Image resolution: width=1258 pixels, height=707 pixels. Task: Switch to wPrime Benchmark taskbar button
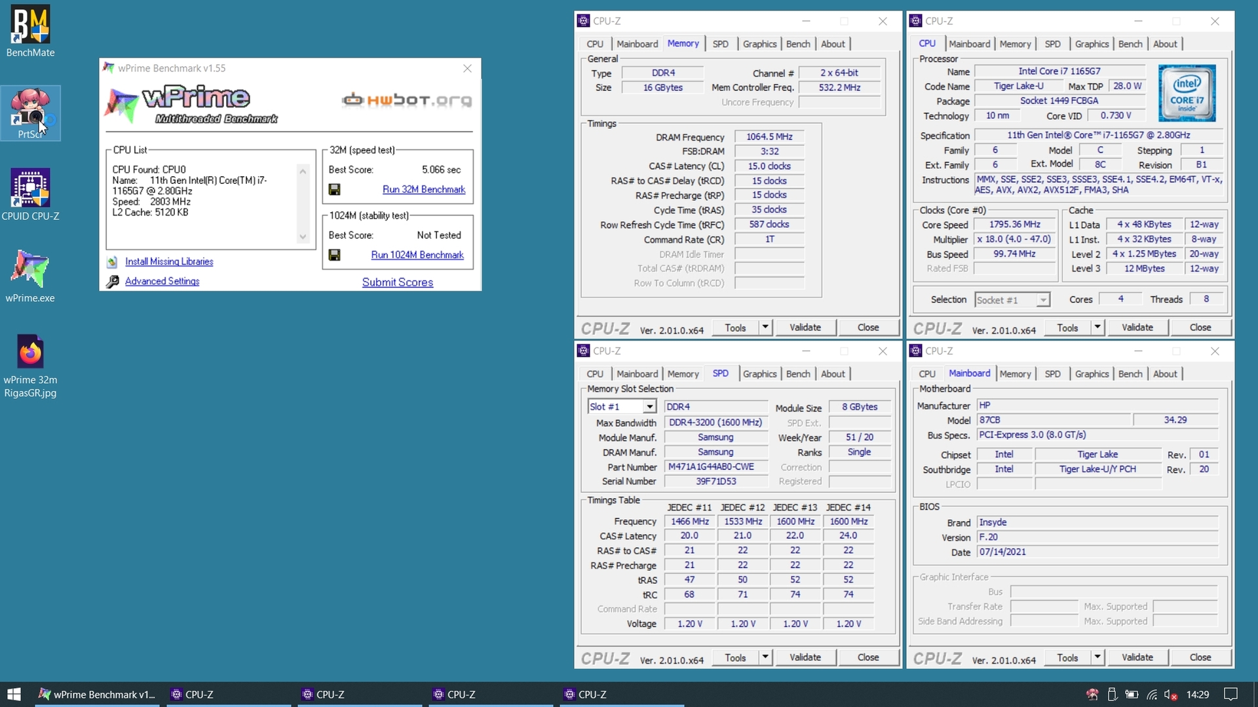tap(97, 695)
